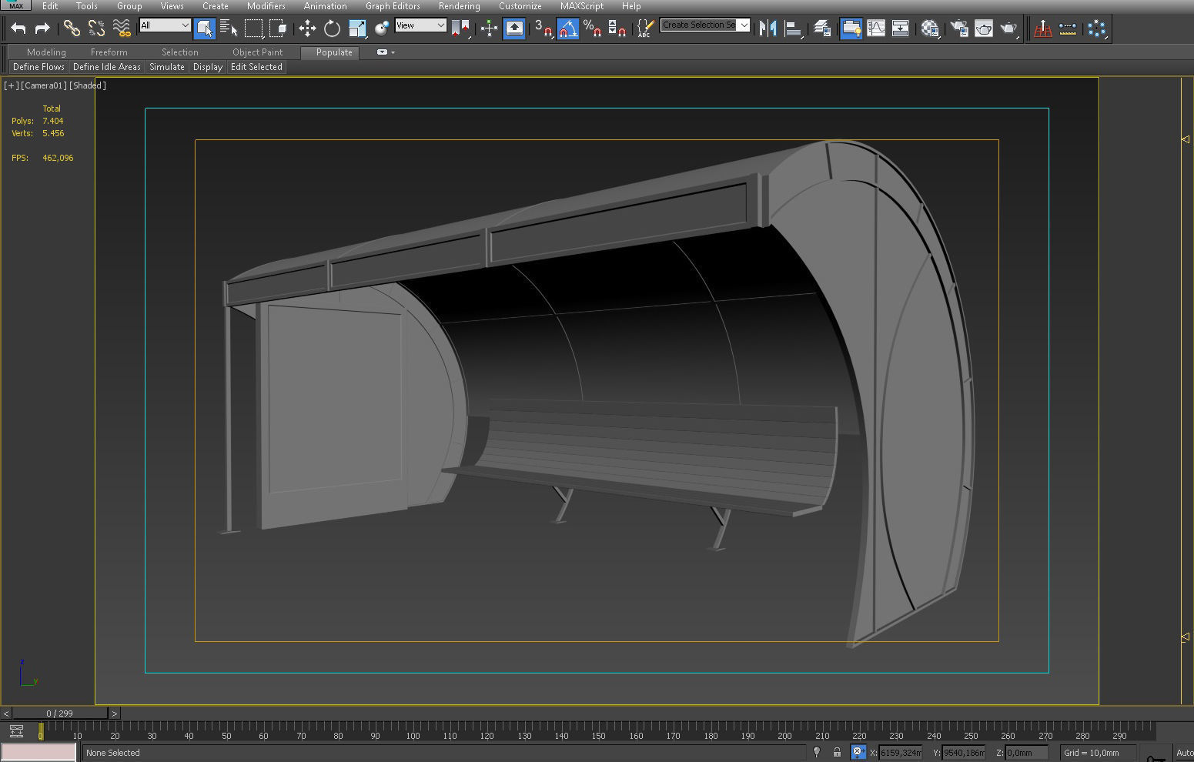The width and height of the screenshot is (1194, 762).
Task: Toggle Window/Crossing selection mode
Action: (278, 28)
